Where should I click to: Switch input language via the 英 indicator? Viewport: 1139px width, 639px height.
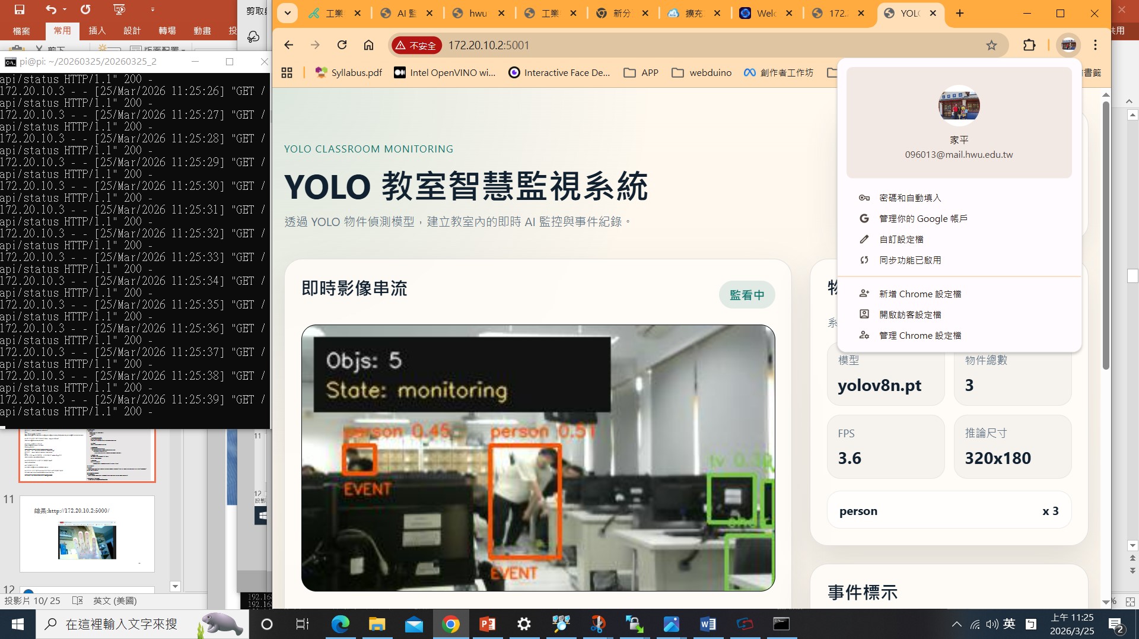(1008, 624)
